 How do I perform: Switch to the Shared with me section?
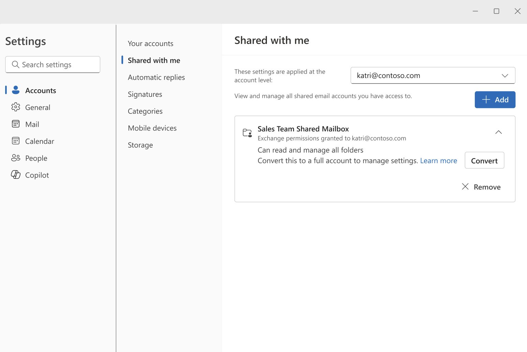[154, 60]
